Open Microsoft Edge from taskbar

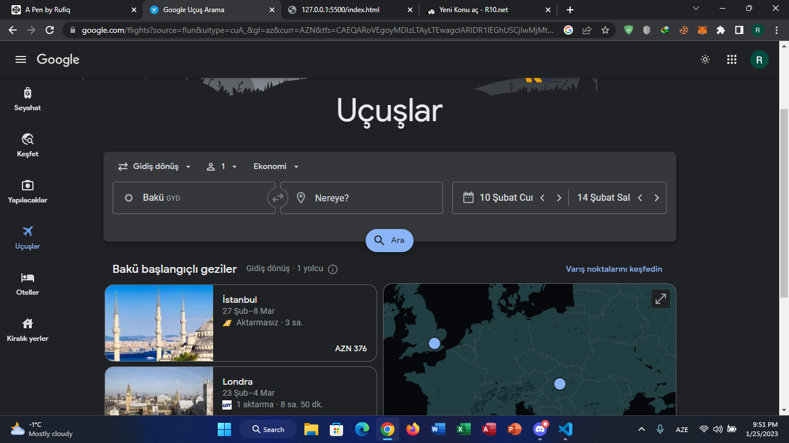362,429
